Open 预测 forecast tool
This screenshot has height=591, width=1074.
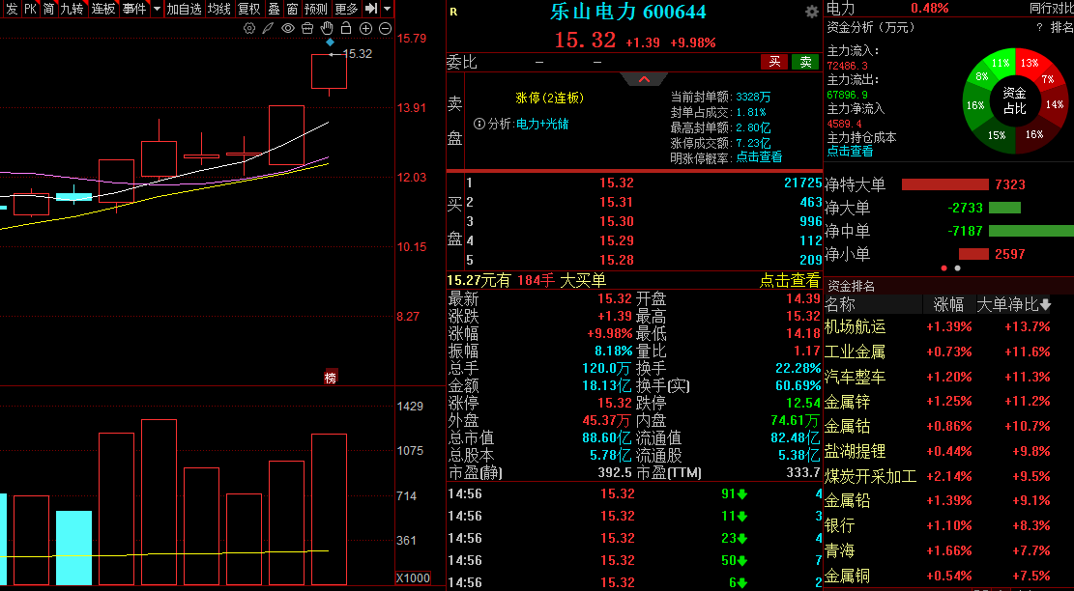(316, 9)
